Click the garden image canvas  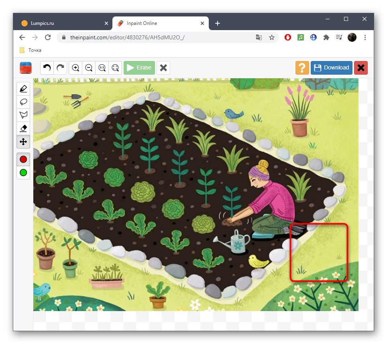(x=196, y=194)
